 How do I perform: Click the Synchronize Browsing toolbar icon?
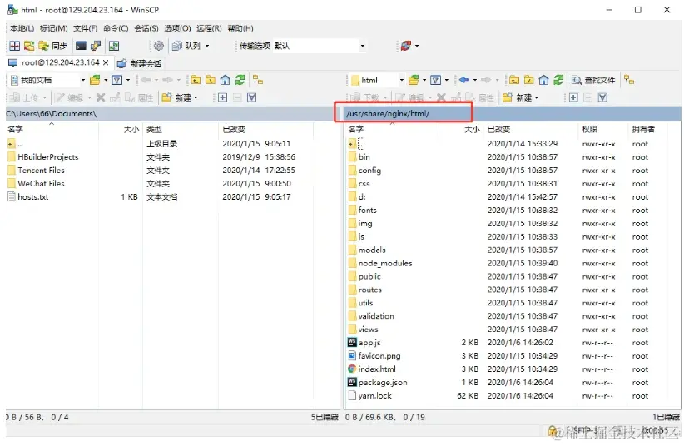pyautogui.click(x=29, y=46)
